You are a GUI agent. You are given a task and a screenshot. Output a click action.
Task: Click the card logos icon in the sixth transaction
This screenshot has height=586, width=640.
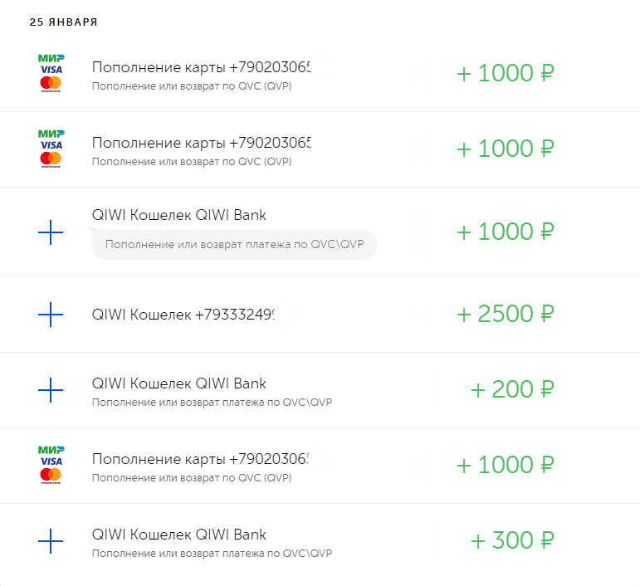51,465
